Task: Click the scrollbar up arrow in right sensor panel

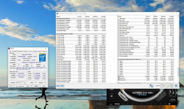Action: 179,16
